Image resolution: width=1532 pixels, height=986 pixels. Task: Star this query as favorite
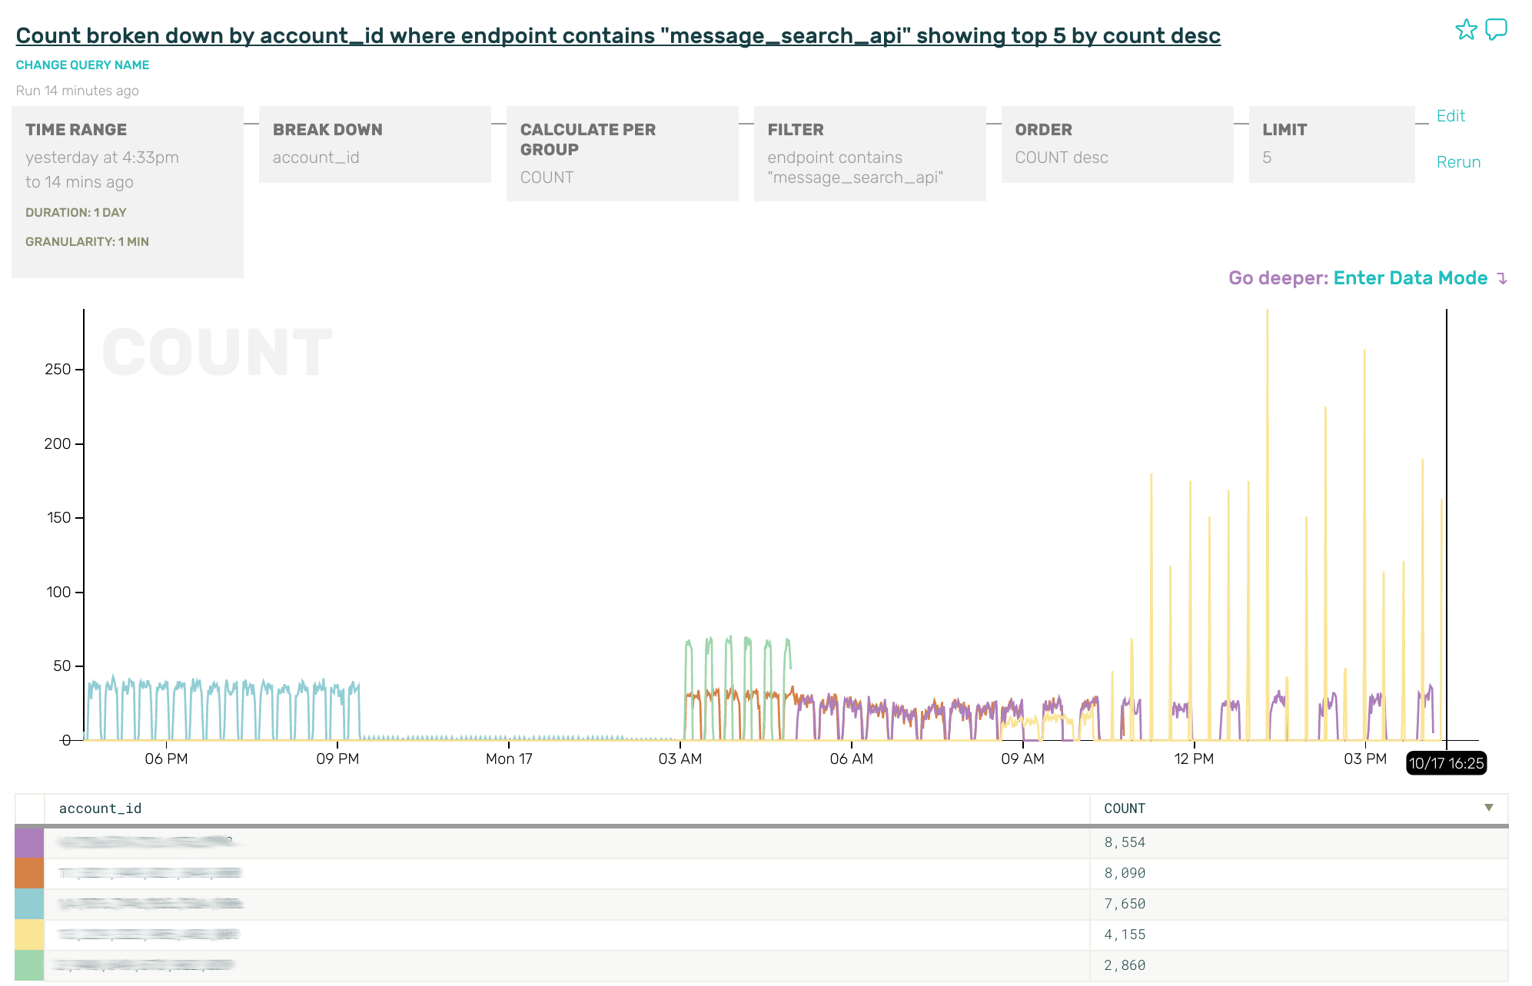(x=1466, y=30)
